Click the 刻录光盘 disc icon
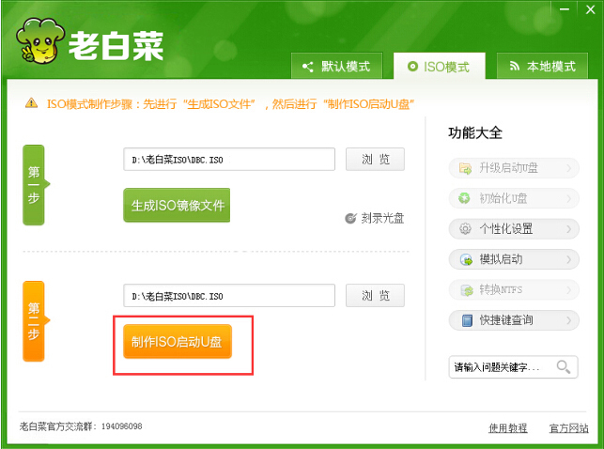This screenshot has height=449, width=604. tap(350, 218)
